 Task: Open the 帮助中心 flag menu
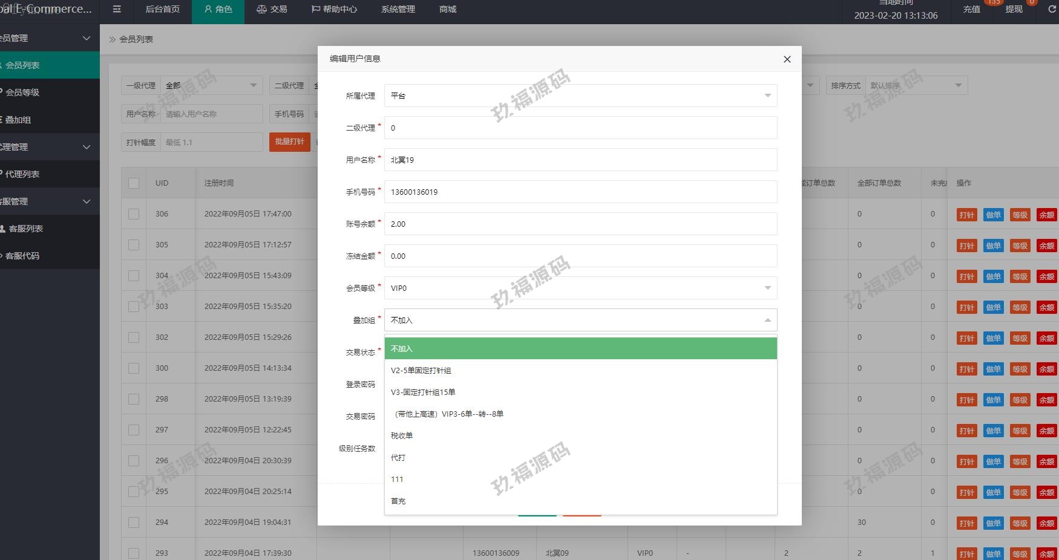[334, 10]
